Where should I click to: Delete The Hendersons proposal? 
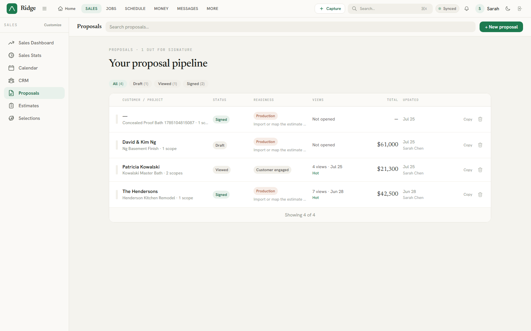coord(480,195)
